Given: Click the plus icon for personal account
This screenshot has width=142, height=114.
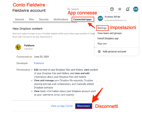Looking at the screenshot, I should click(99, 52).
